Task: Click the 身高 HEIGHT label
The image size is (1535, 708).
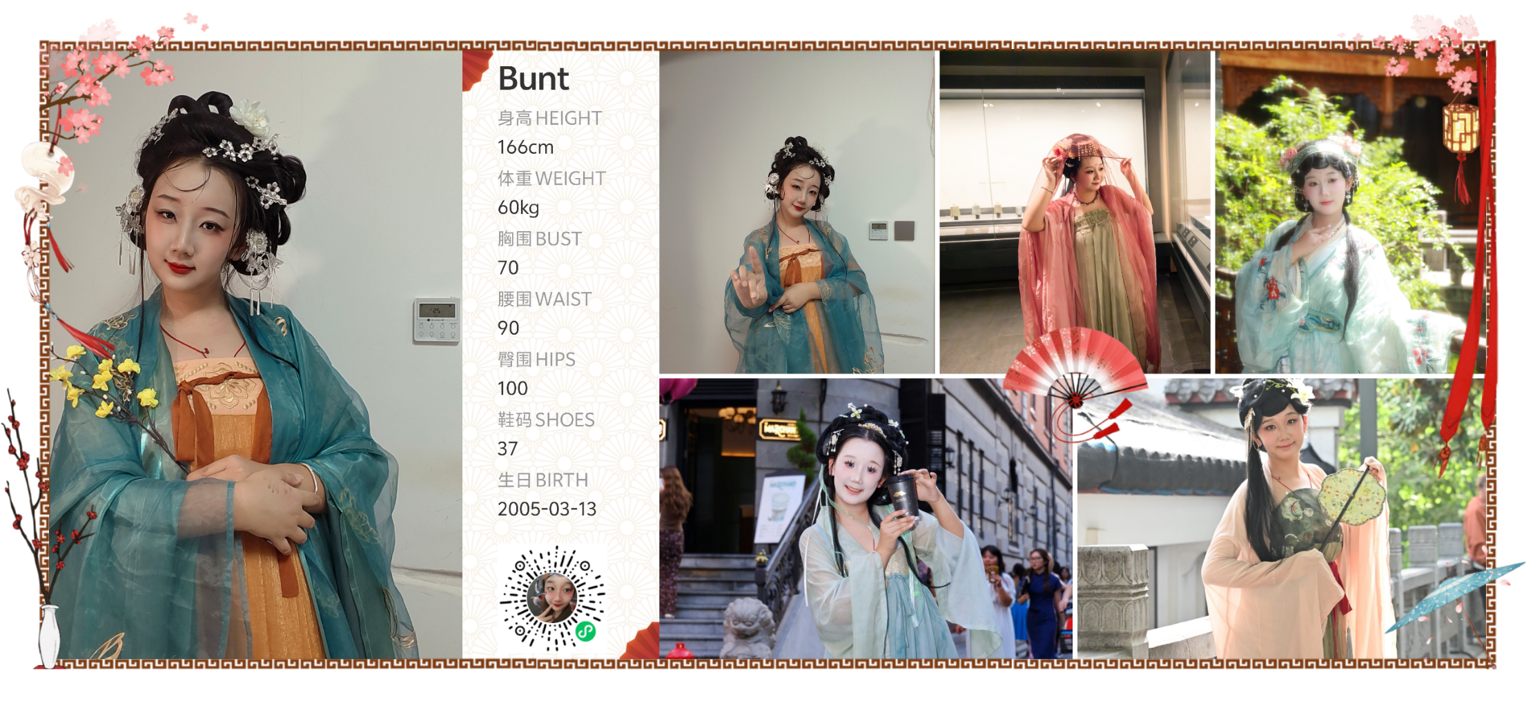Action: tap(549, 118)
